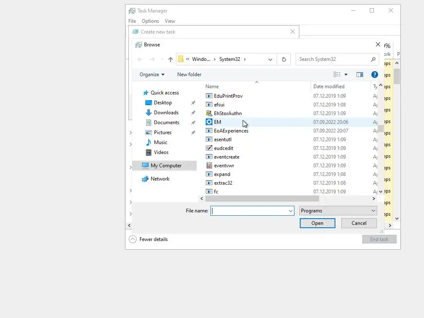Click the change view icon

(337, 75)
